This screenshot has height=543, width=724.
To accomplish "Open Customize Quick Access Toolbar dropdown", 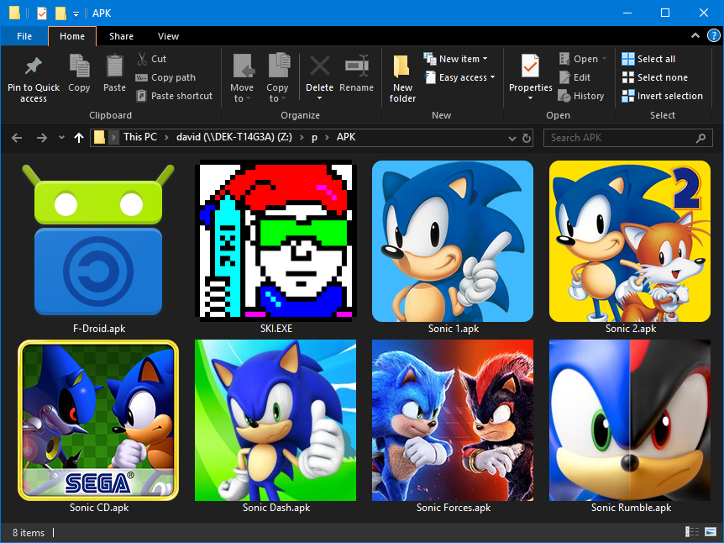I will click(76, 13).
